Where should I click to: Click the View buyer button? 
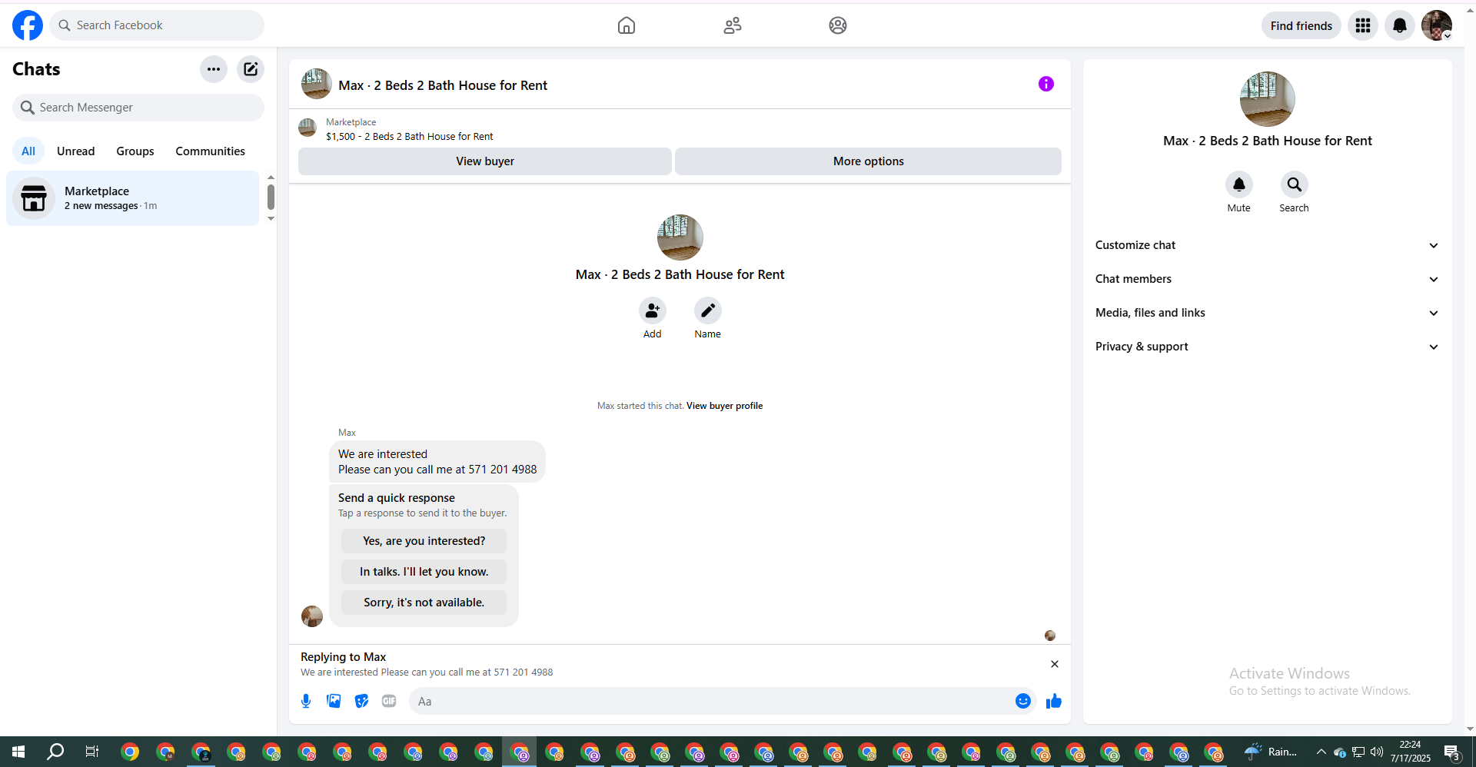[x=485, y=161]
